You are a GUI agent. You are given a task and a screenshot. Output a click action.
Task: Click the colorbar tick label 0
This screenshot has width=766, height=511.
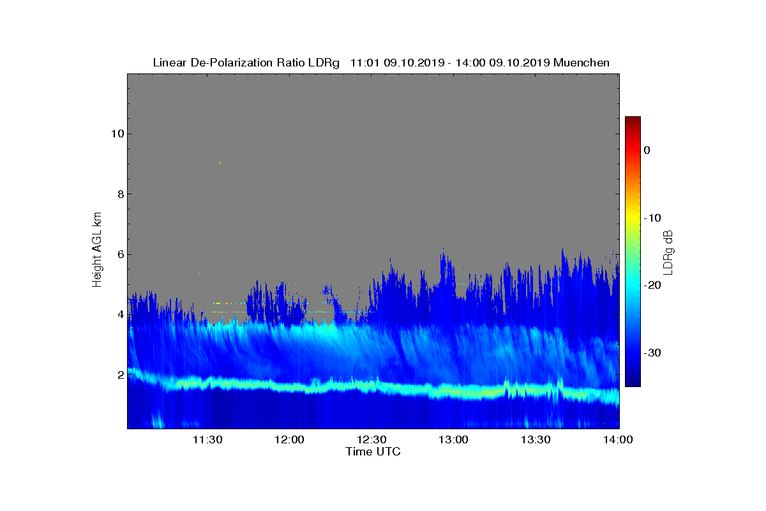(x=647, y=150)
